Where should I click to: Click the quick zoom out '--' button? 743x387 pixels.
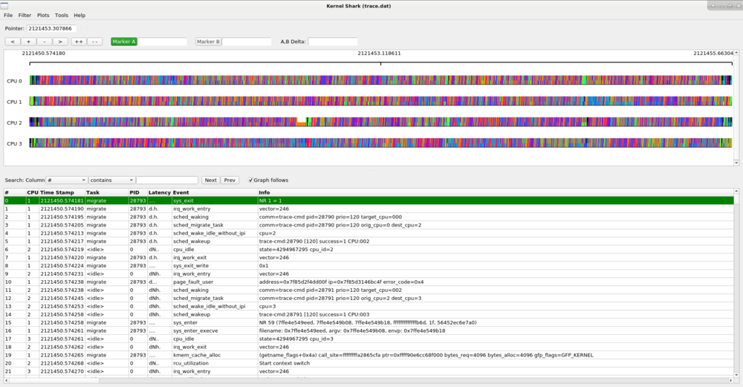[95, 42]
